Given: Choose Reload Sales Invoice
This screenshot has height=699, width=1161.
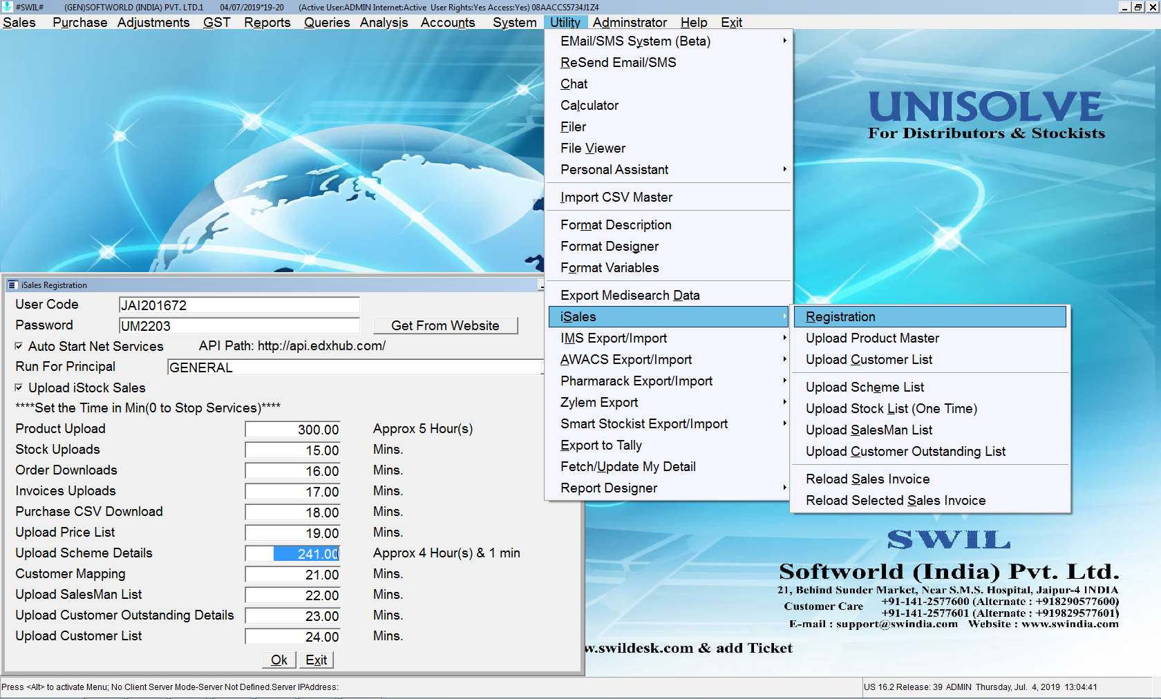Looking at the screenshot, I should tap(930, 479).
